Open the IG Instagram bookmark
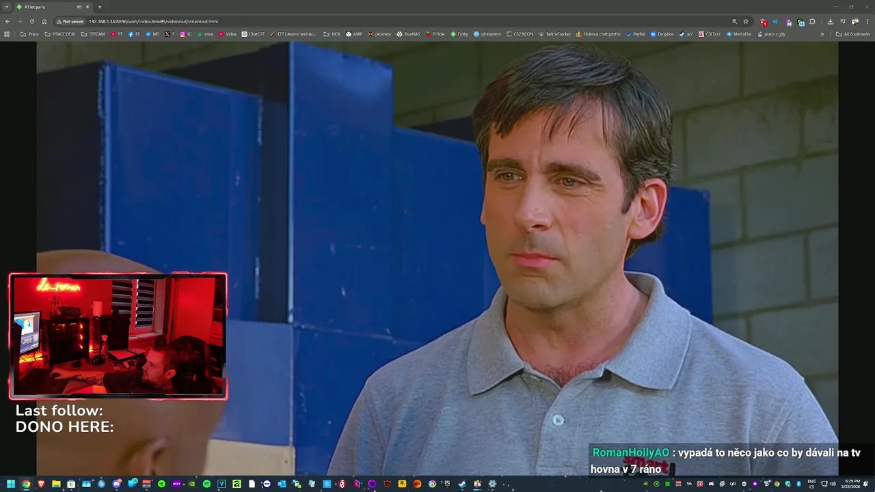The image size is (875, 492). tap(186, 33)
